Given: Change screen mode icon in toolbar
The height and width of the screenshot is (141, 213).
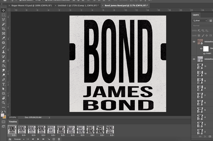Looking at the screenshot, I should click(x=3, y=126).
